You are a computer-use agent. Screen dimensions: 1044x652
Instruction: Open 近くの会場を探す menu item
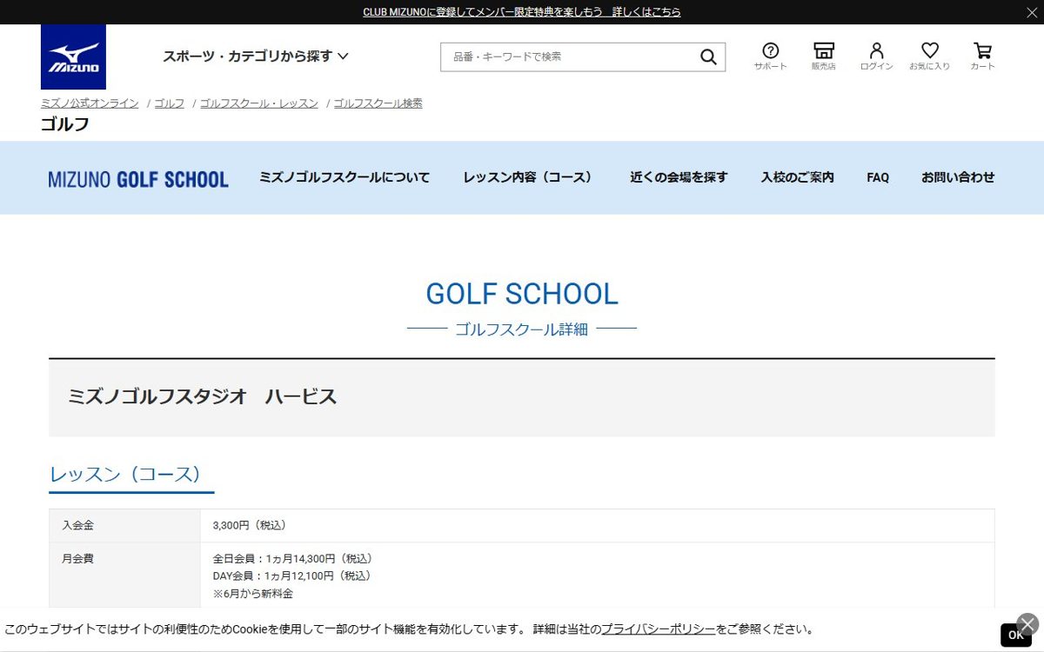(x=679, y=177)
